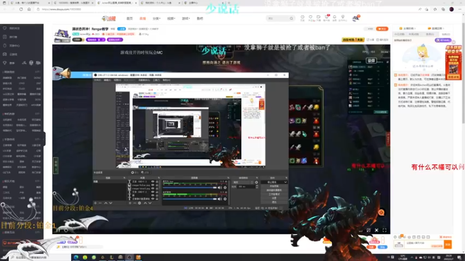Pop out the OBS audio mixer dock panel
This screenshot has width=465, height=261.
pos(228,178)
